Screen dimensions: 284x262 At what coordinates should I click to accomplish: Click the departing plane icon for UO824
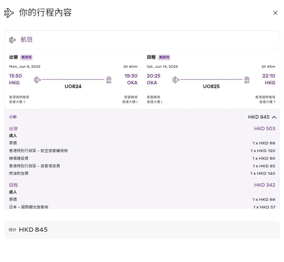click(37, 80)
